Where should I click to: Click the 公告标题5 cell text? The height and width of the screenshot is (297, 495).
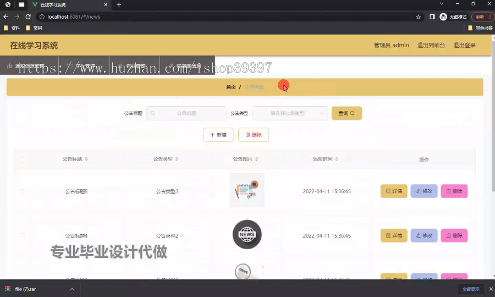pos(76,191)
